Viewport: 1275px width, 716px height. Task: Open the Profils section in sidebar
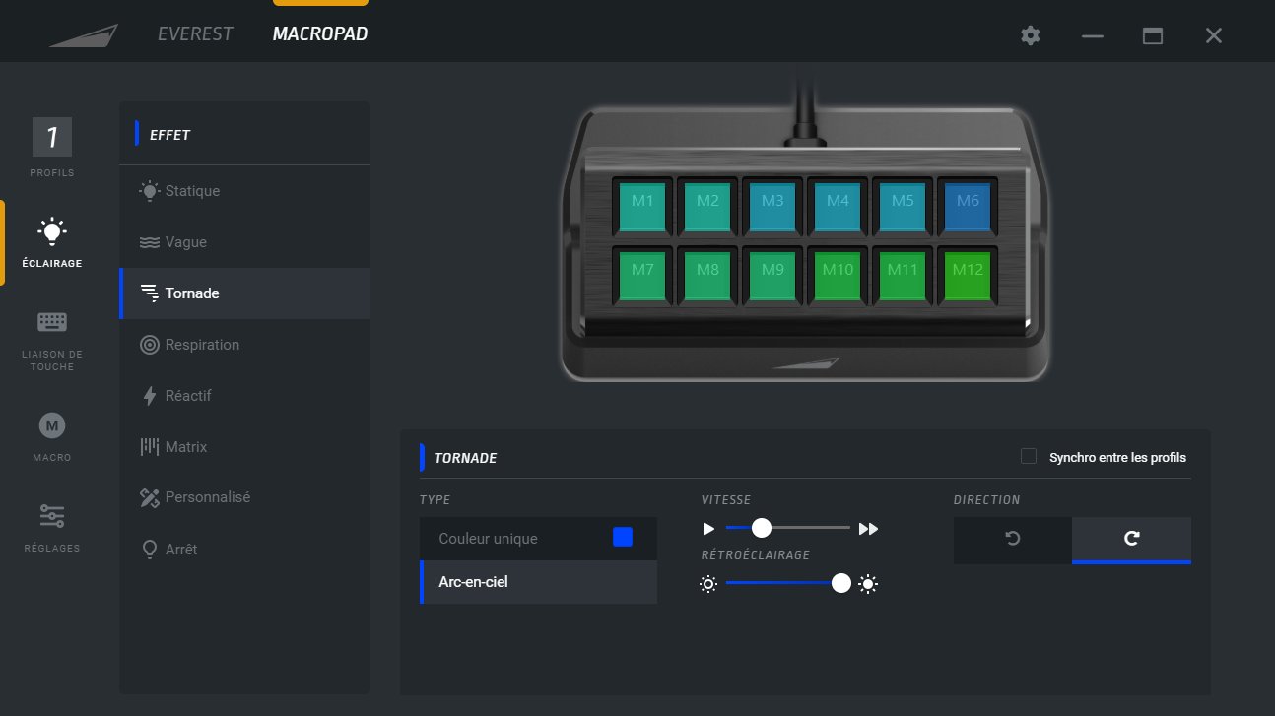pos(52,148)
